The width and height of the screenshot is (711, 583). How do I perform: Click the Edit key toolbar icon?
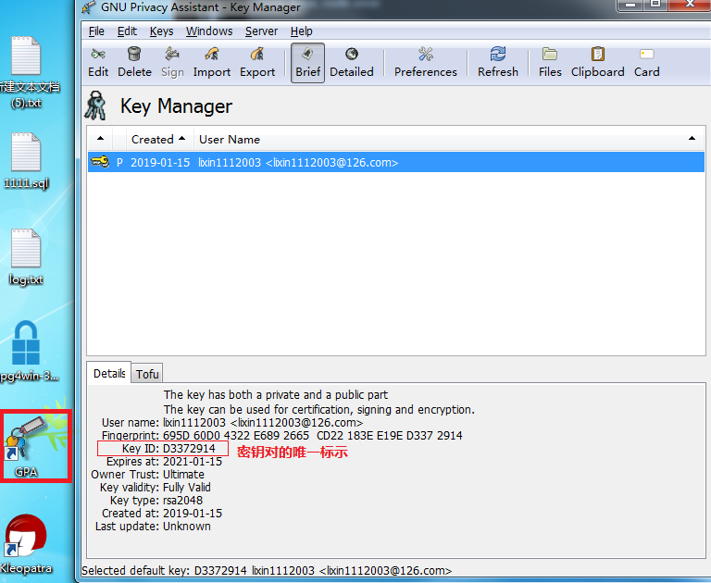pyautogui.click(x=98, y=63)
